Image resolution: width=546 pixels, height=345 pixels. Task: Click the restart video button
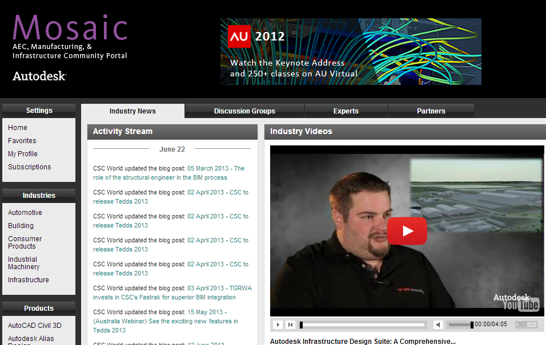(x=290, y=325)
